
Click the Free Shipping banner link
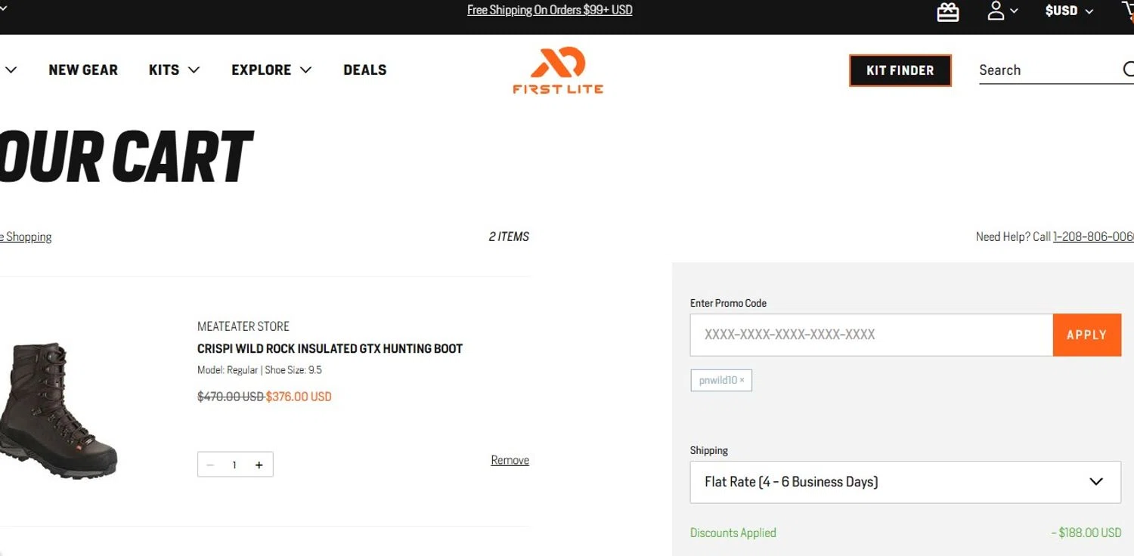click(x=550, y=11)
